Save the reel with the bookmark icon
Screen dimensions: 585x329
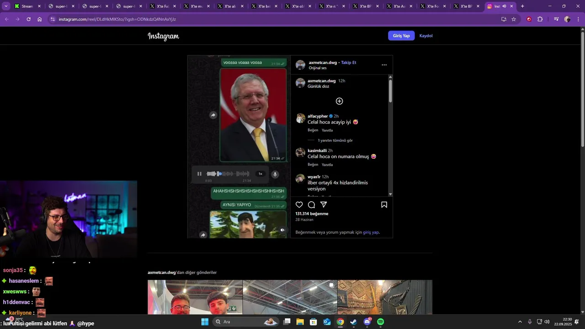(x=384, y=205)
